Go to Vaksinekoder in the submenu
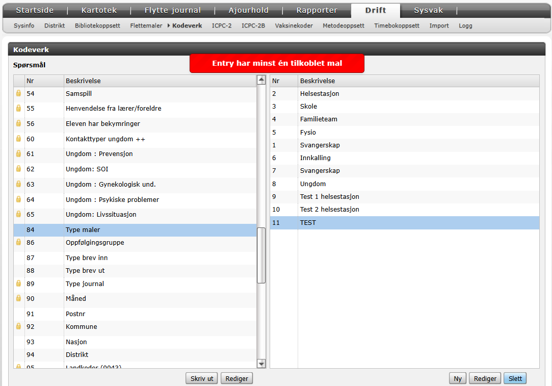Viewport: 552px width, 386px height. pos(294,25)
